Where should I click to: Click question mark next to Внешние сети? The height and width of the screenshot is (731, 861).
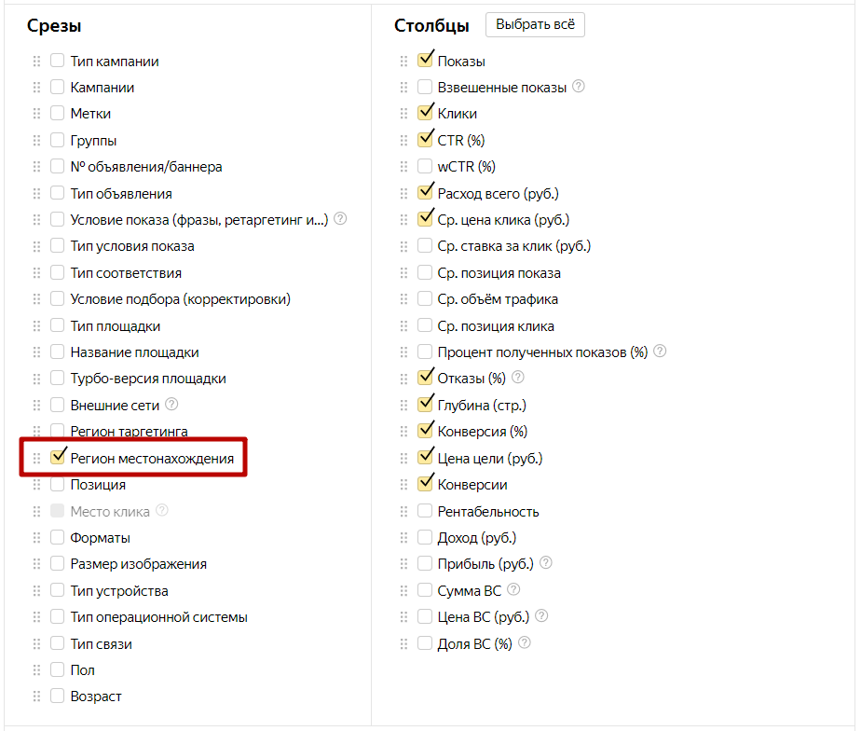(171, 405)
